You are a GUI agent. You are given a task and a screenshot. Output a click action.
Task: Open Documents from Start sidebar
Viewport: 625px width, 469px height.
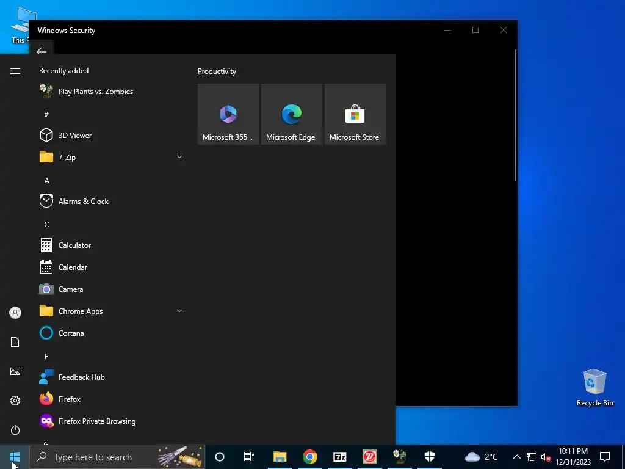(x=15, y=342)
